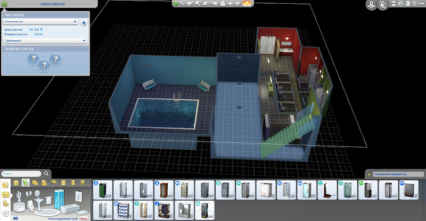
Task: Go down one floor with down arrow
Action: [394, 5]
